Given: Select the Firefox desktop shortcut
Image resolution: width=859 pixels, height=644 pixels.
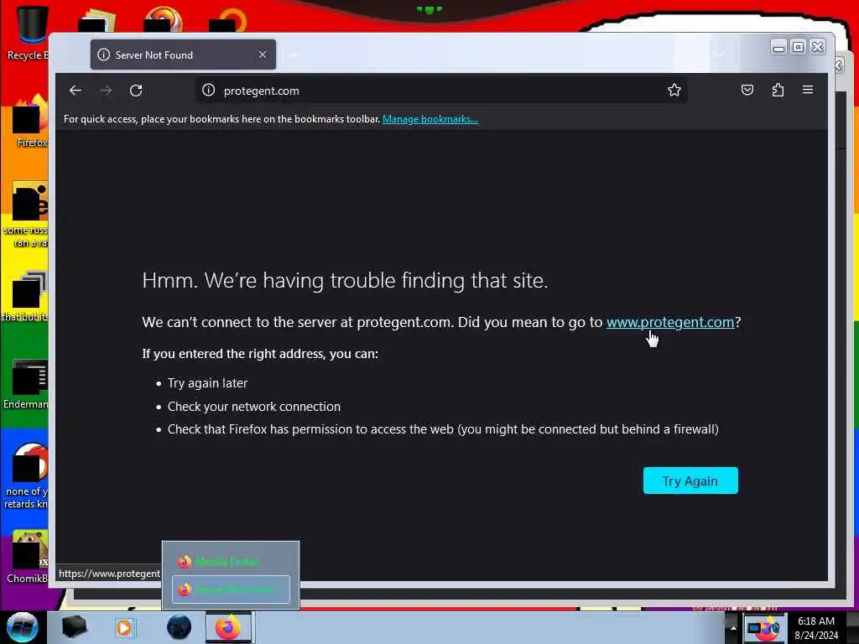Looking at the screenshot, I should click(x=30, y=122).
